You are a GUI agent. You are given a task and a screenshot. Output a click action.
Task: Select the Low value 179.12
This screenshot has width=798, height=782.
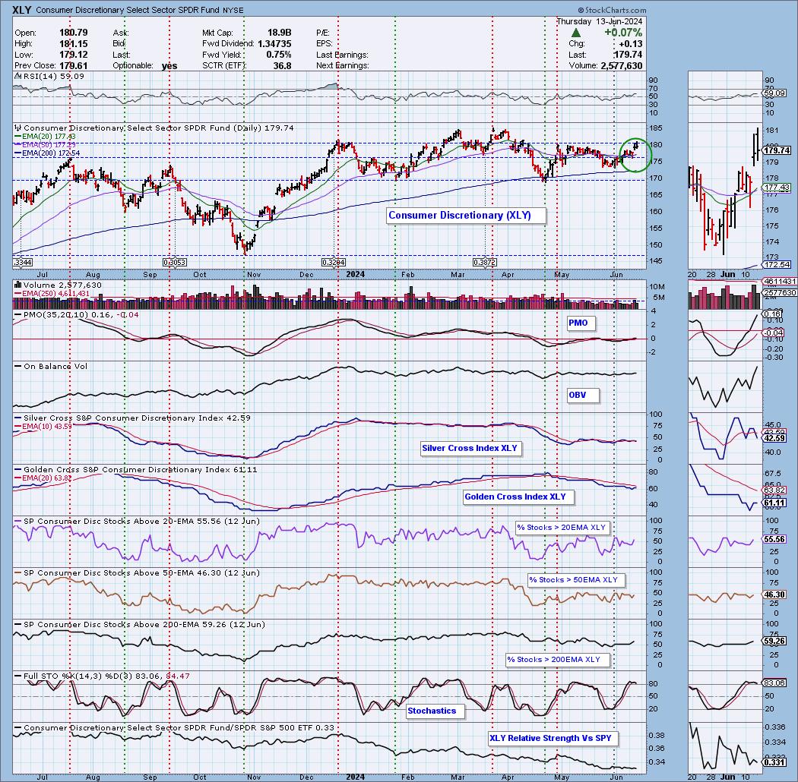[73, 55]
